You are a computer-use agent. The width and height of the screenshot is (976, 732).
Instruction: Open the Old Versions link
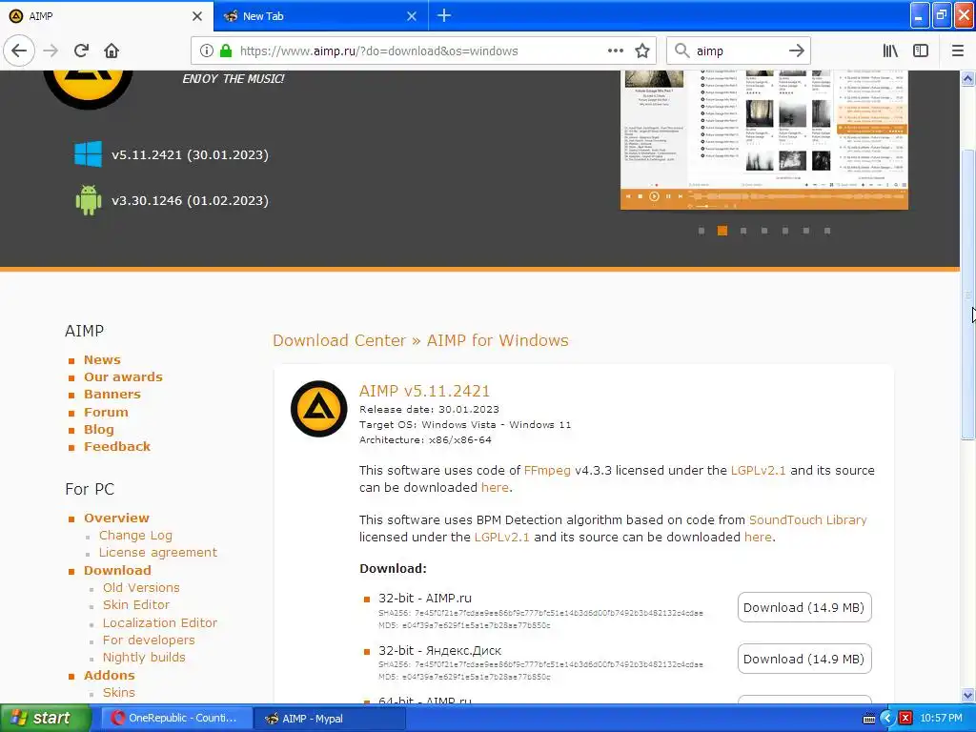141,587
